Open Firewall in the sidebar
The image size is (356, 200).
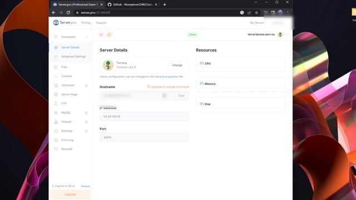pyautogui.click(x=66, y=122)
